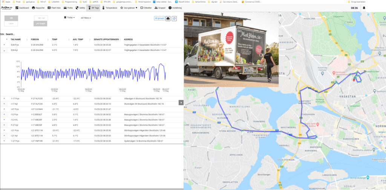The width and height of the screenshot is (386, 190).
Task: Sort by FORDON column
Action: click(35, 40)
